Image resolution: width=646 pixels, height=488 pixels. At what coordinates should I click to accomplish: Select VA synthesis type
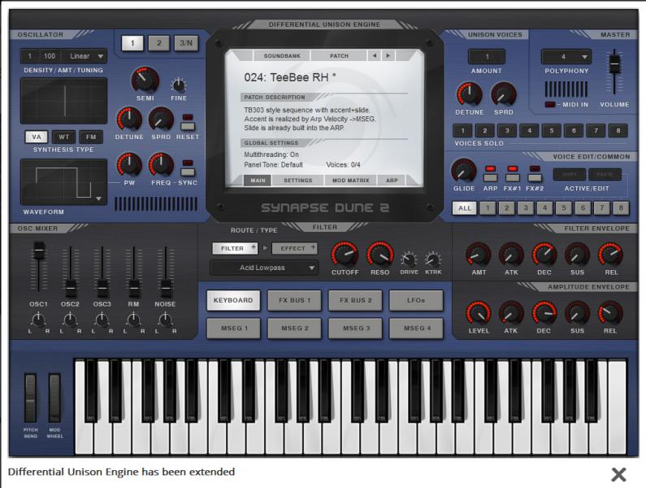point(37,137)
